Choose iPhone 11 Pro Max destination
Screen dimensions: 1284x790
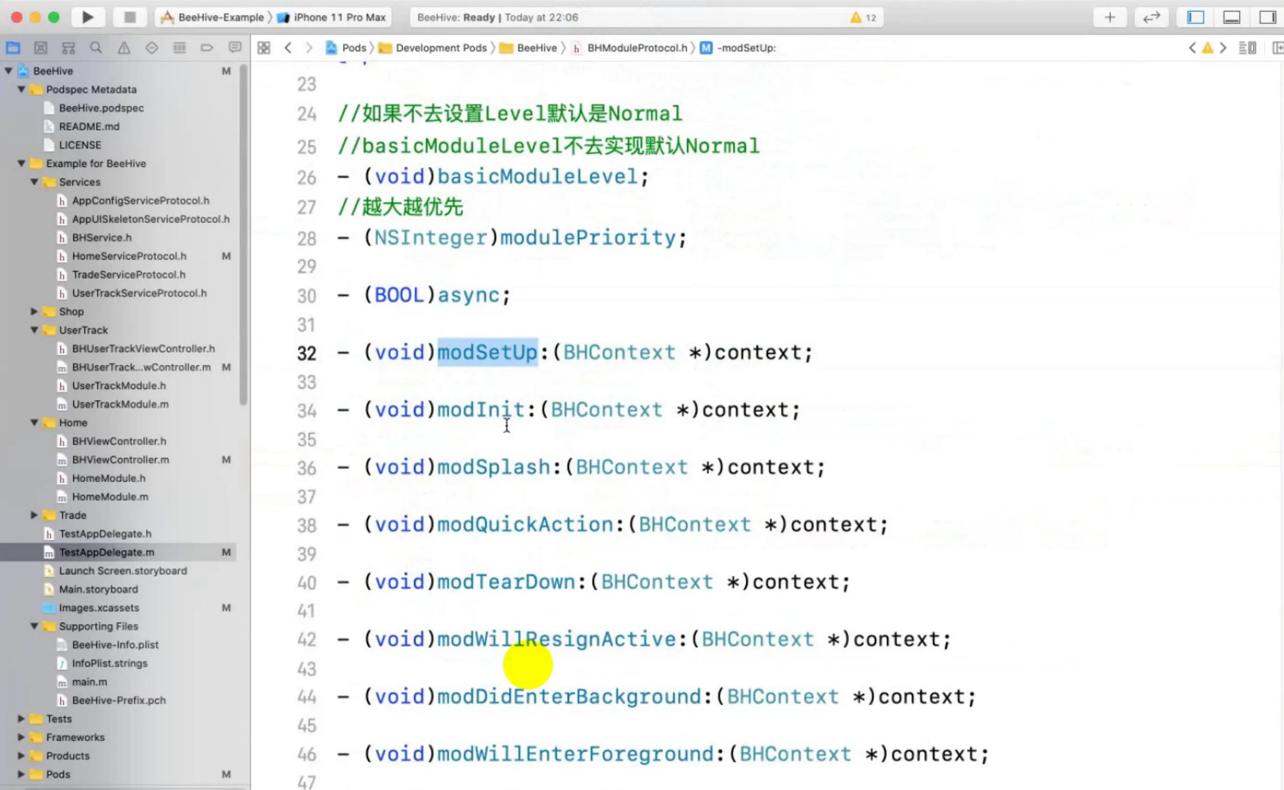click(x=339, y=17)
